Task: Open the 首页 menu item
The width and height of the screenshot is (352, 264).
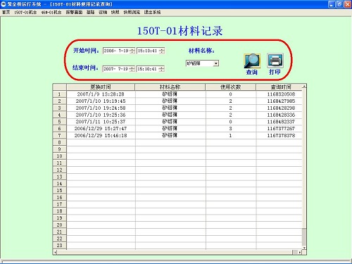Action: pyautogui.click(x=6, y=12)
